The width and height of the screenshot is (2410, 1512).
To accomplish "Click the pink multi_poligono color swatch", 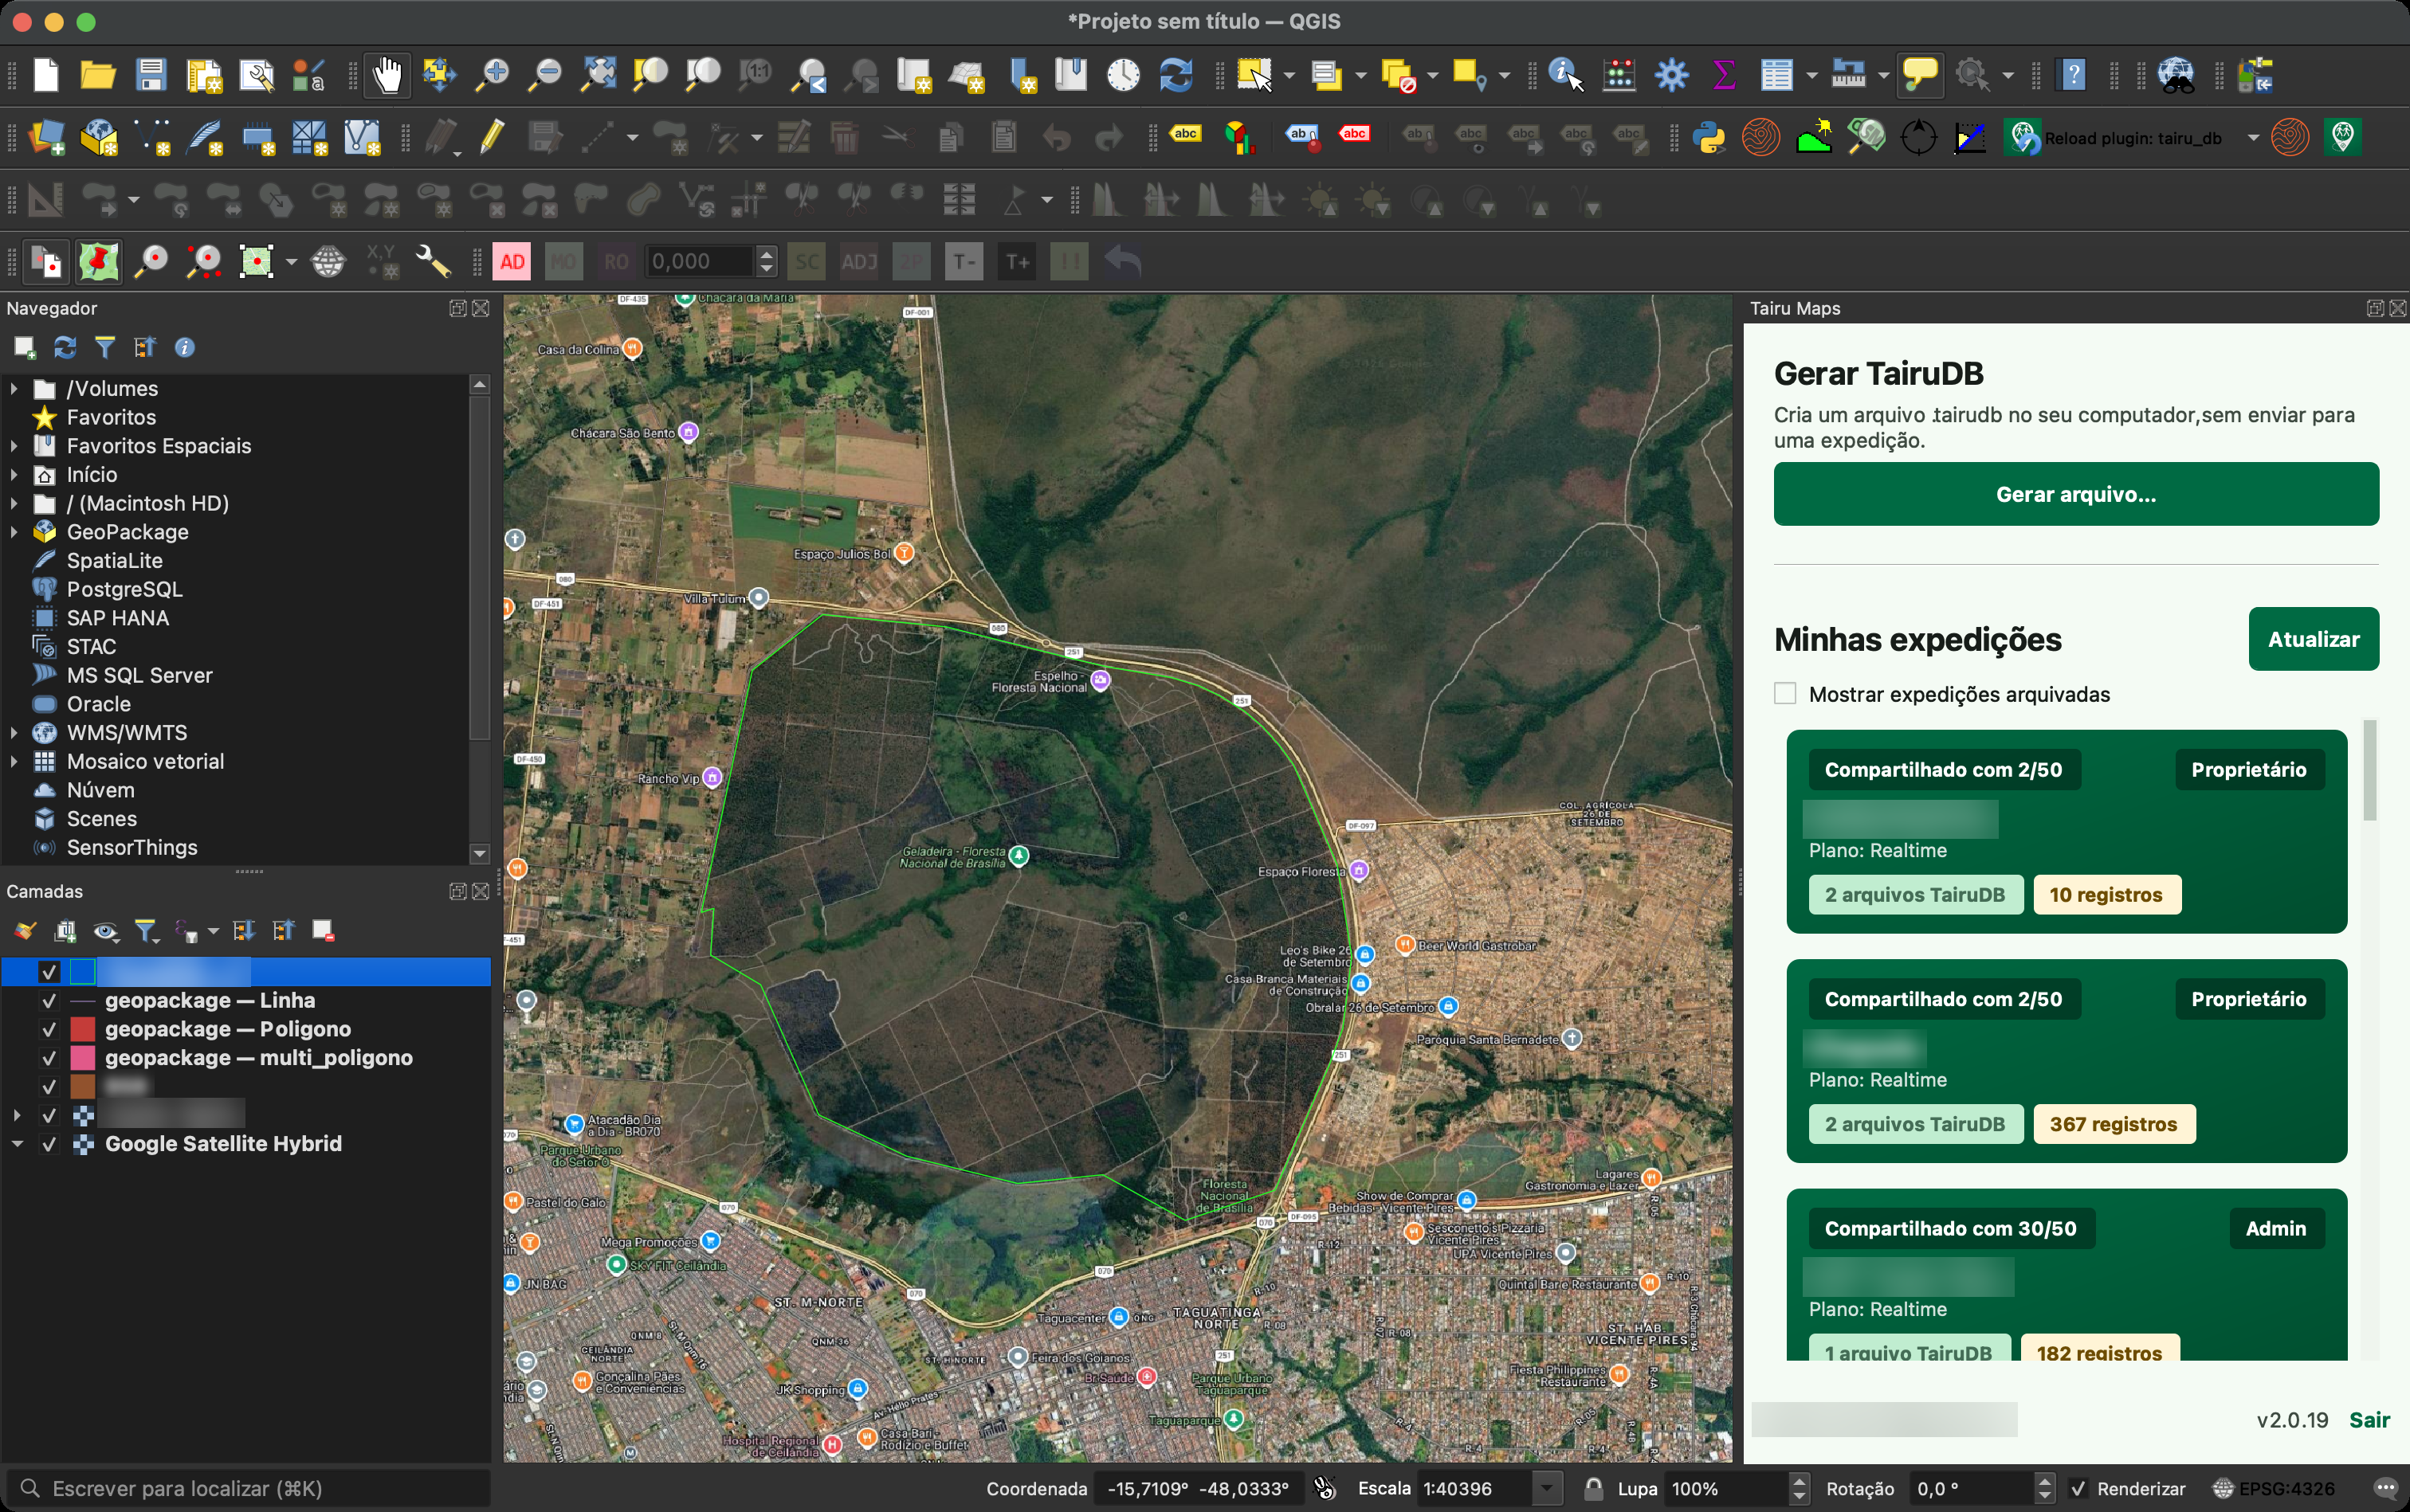I will point(83,1058).
